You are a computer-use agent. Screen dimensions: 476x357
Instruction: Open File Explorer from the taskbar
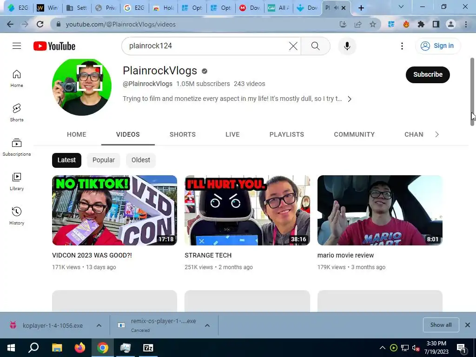coord(57,348)
